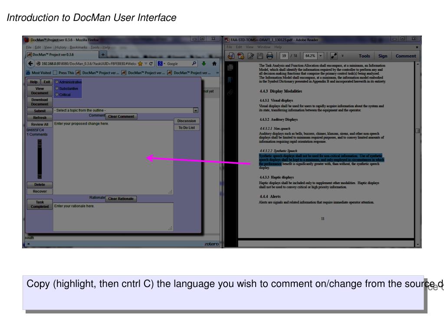
Task: Open zoom level dropdown in Adobe Reader
Action: click(x=321, y=56)
